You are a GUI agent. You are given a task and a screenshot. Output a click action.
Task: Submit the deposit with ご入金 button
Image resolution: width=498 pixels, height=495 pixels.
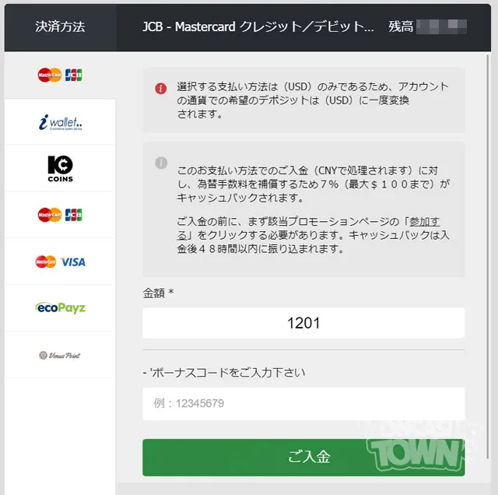pos(303,458)
